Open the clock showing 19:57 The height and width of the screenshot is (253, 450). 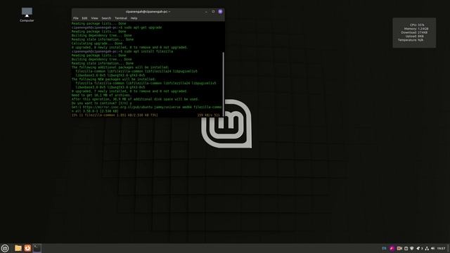tap(441, 248)
